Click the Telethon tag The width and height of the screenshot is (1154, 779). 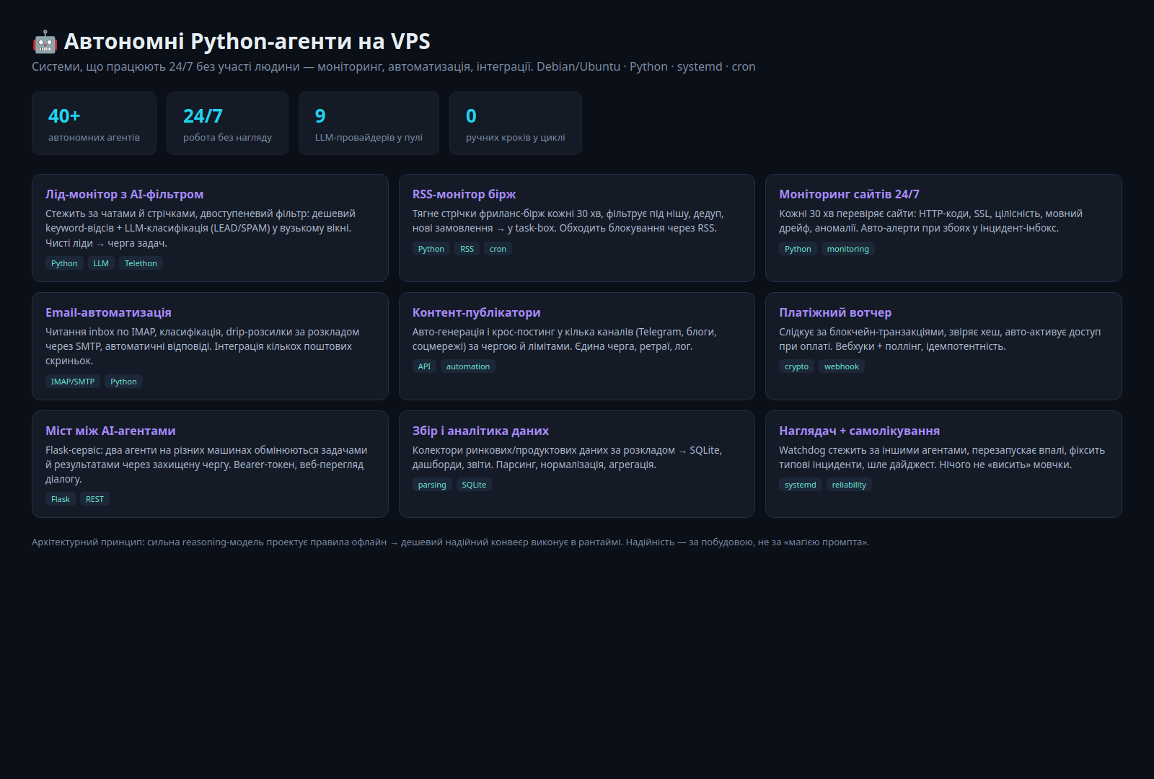tap(141, 263)
